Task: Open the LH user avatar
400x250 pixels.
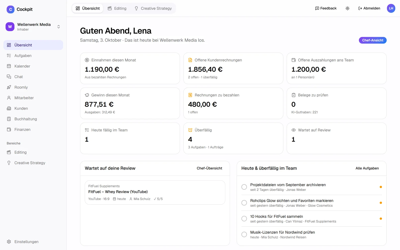Action: (x=391, y=8)
